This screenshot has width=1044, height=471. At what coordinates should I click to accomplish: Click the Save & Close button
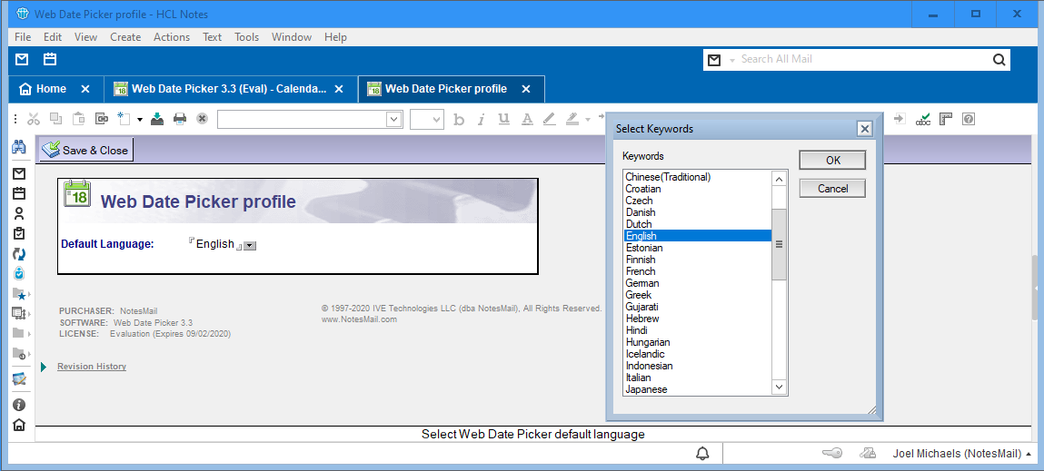coord(86,150)
